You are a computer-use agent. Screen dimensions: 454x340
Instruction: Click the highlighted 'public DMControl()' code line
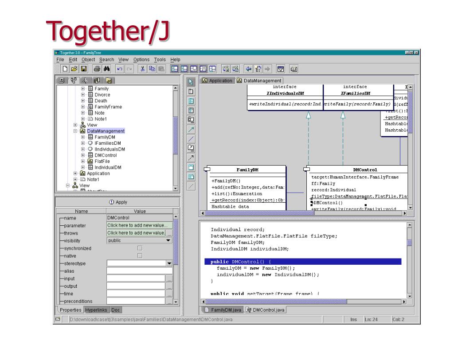(x=303, y=262)
